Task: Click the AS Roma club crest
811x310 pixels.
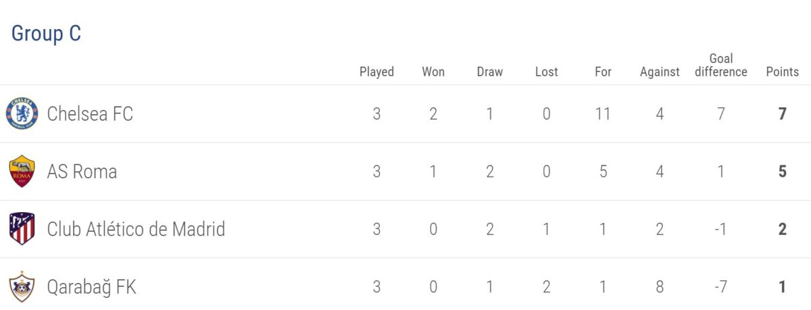Action: pos(22,172)
